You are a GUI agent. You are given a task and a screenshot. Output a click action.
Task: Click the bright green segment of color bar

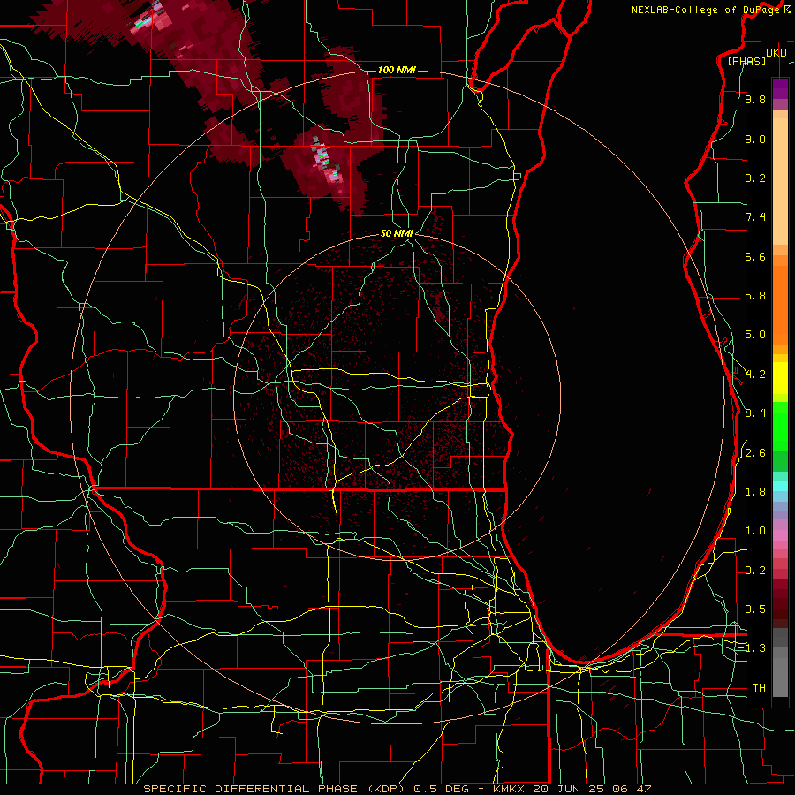tap(780, 426)
